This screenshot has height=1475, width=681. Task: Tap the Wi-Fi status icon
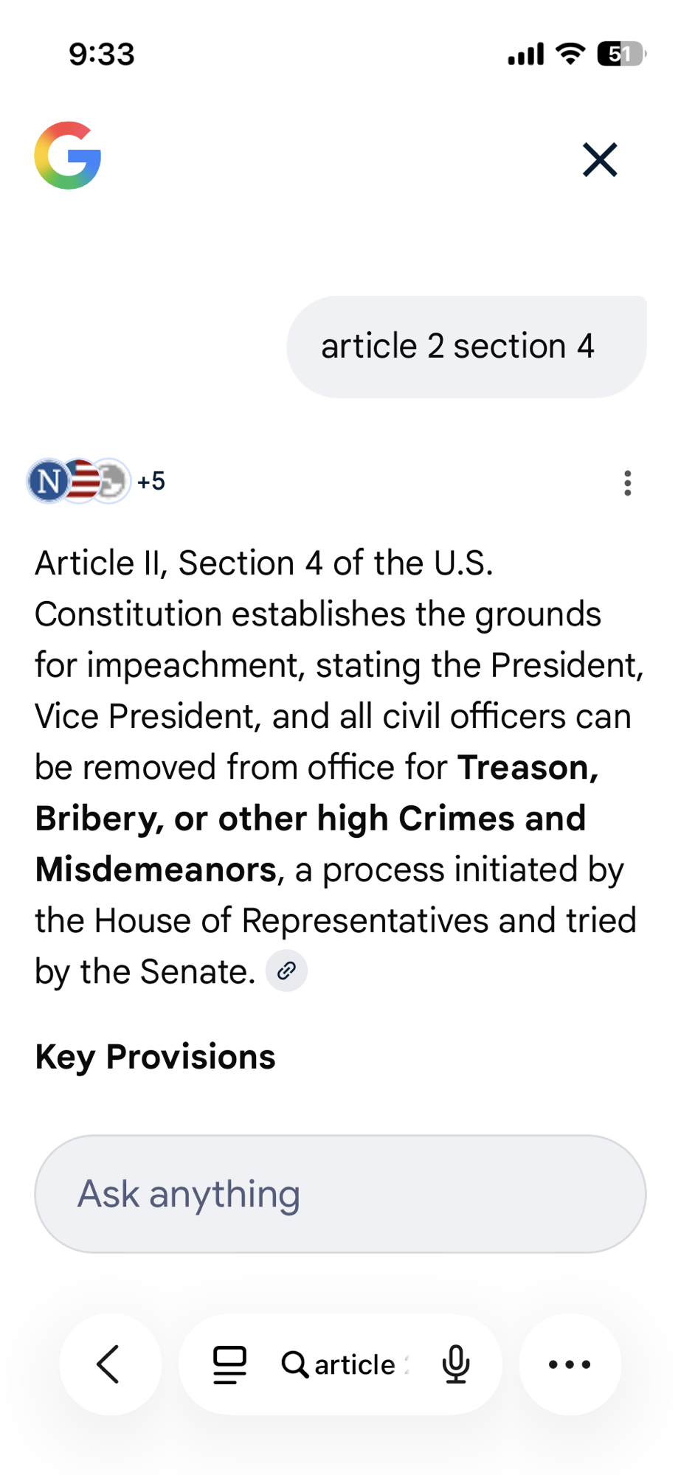tap(570, 54)
